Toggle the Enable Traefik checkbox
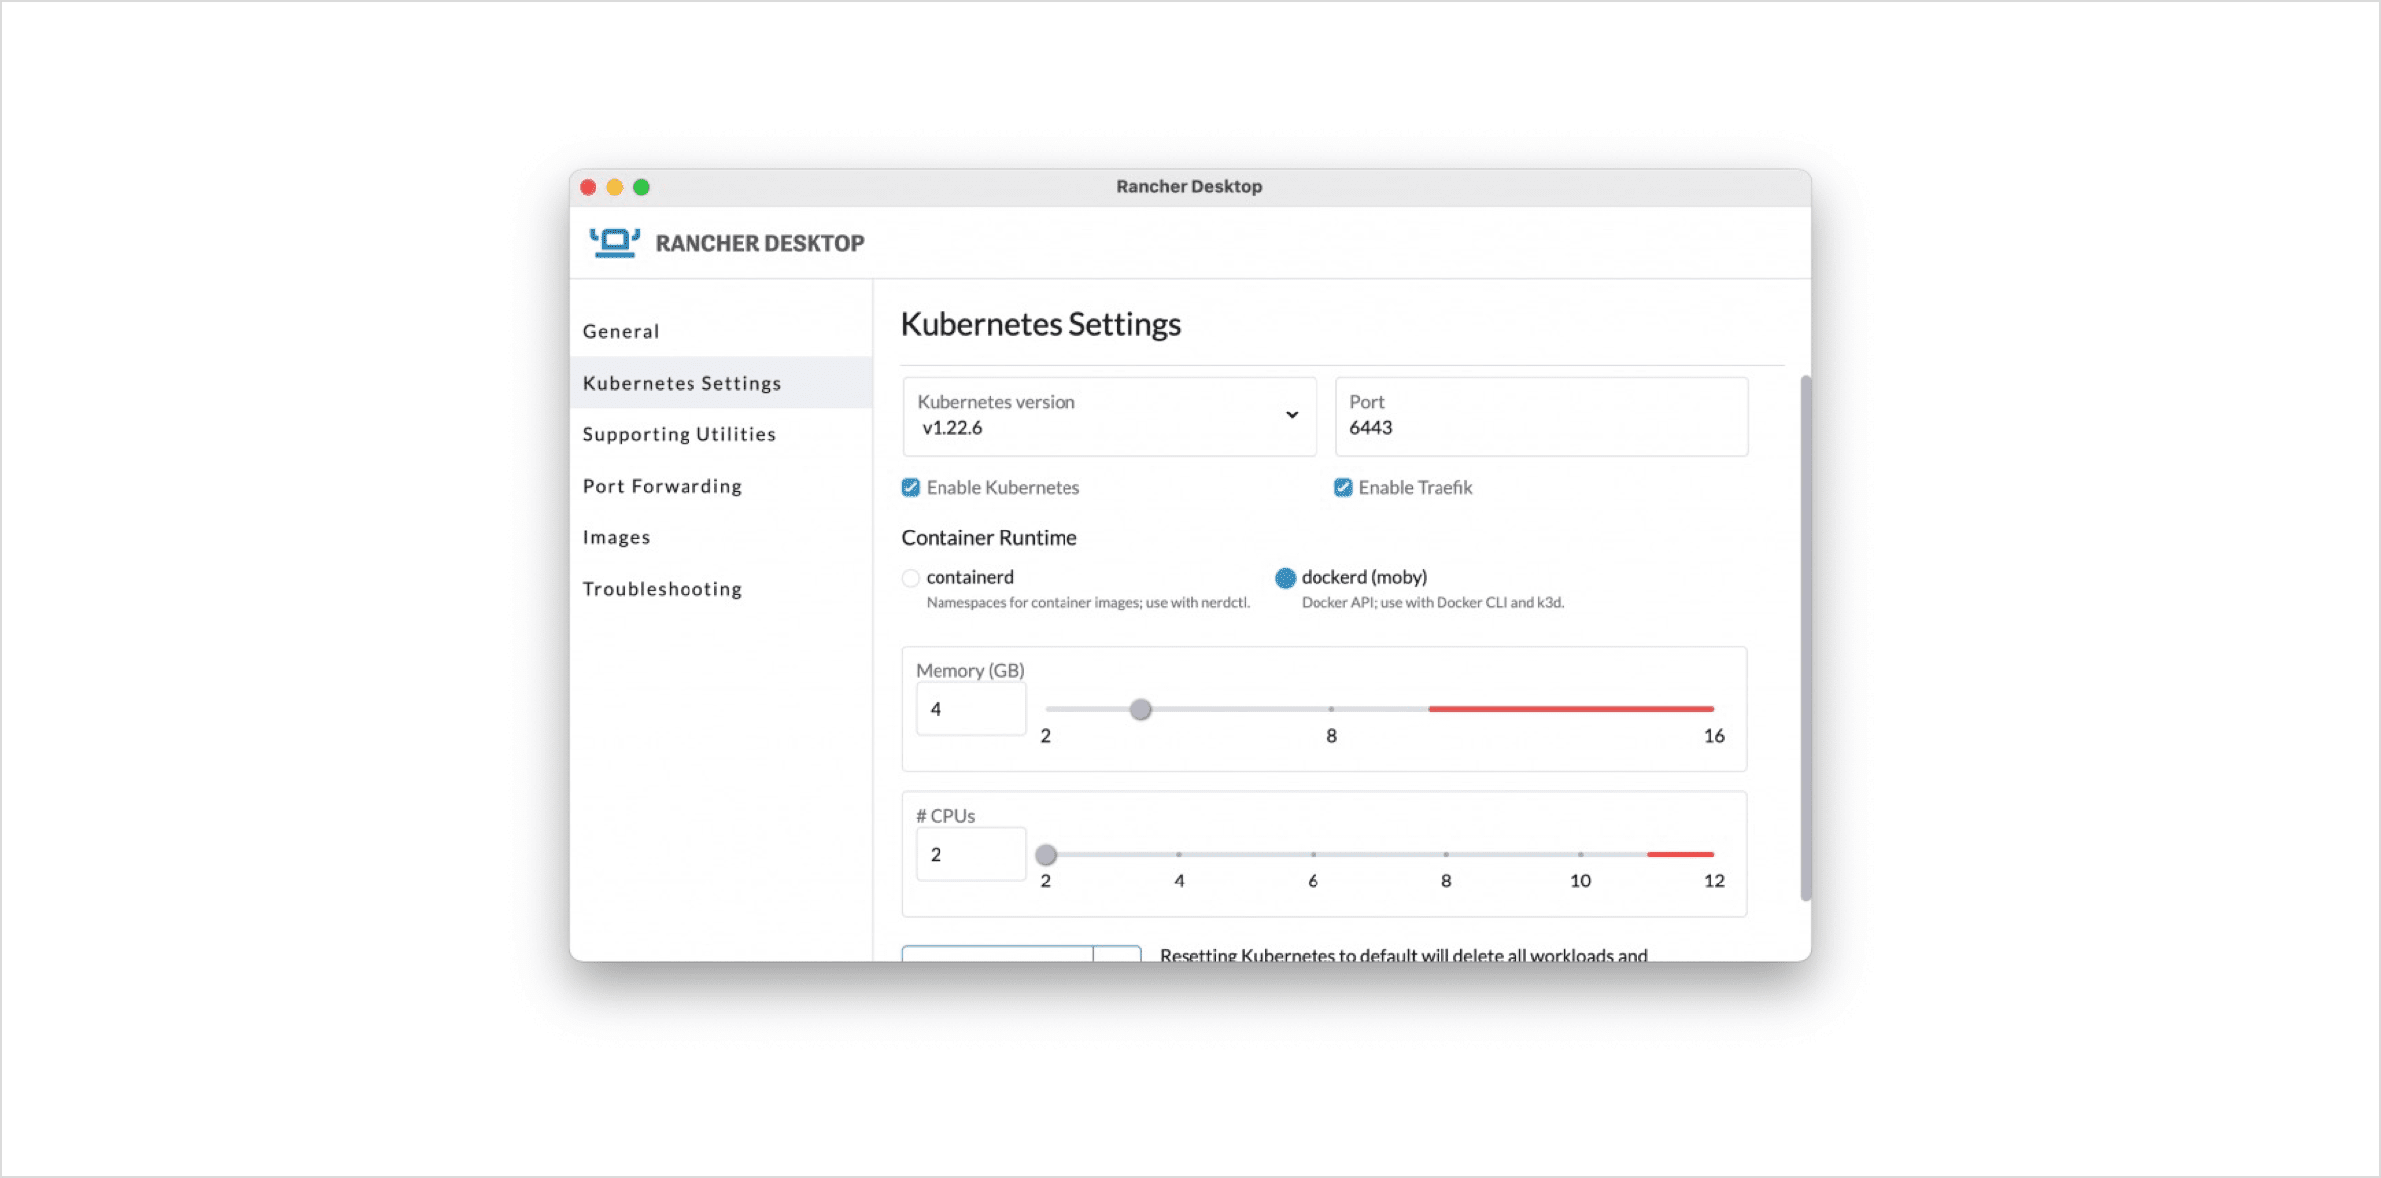The height and width of the screenshot is (1178, 2381). (1343, 487)
